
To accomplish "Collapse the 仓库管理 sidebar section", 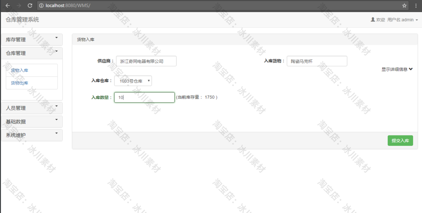I will pyautogui.click(x=32, y=53).
